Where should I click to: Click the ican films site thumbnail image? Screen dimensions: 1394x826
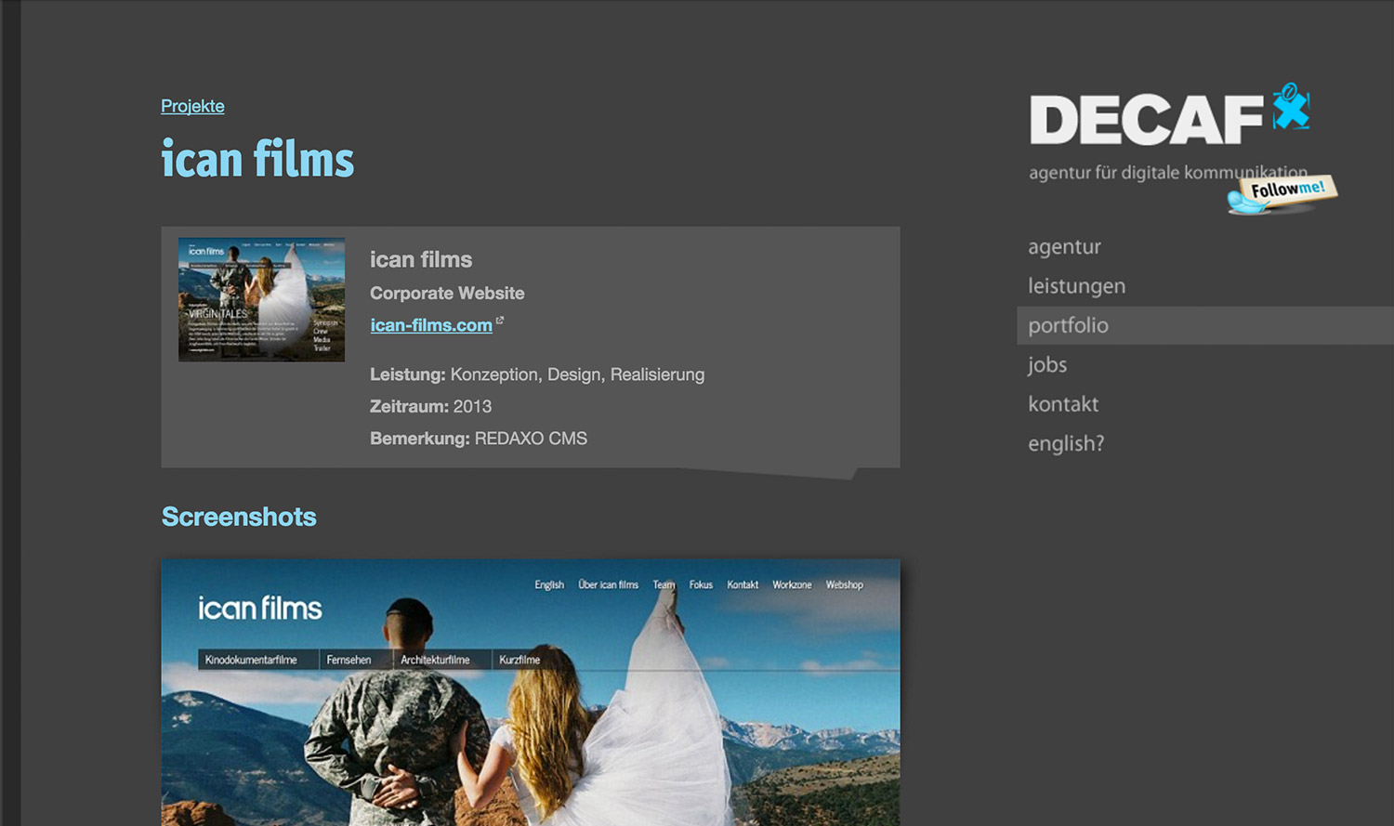pyautogui.click(x=261, y=297)
